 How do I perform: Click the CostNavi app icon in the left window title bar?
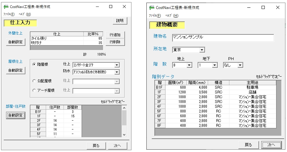[x=6, y=7]
